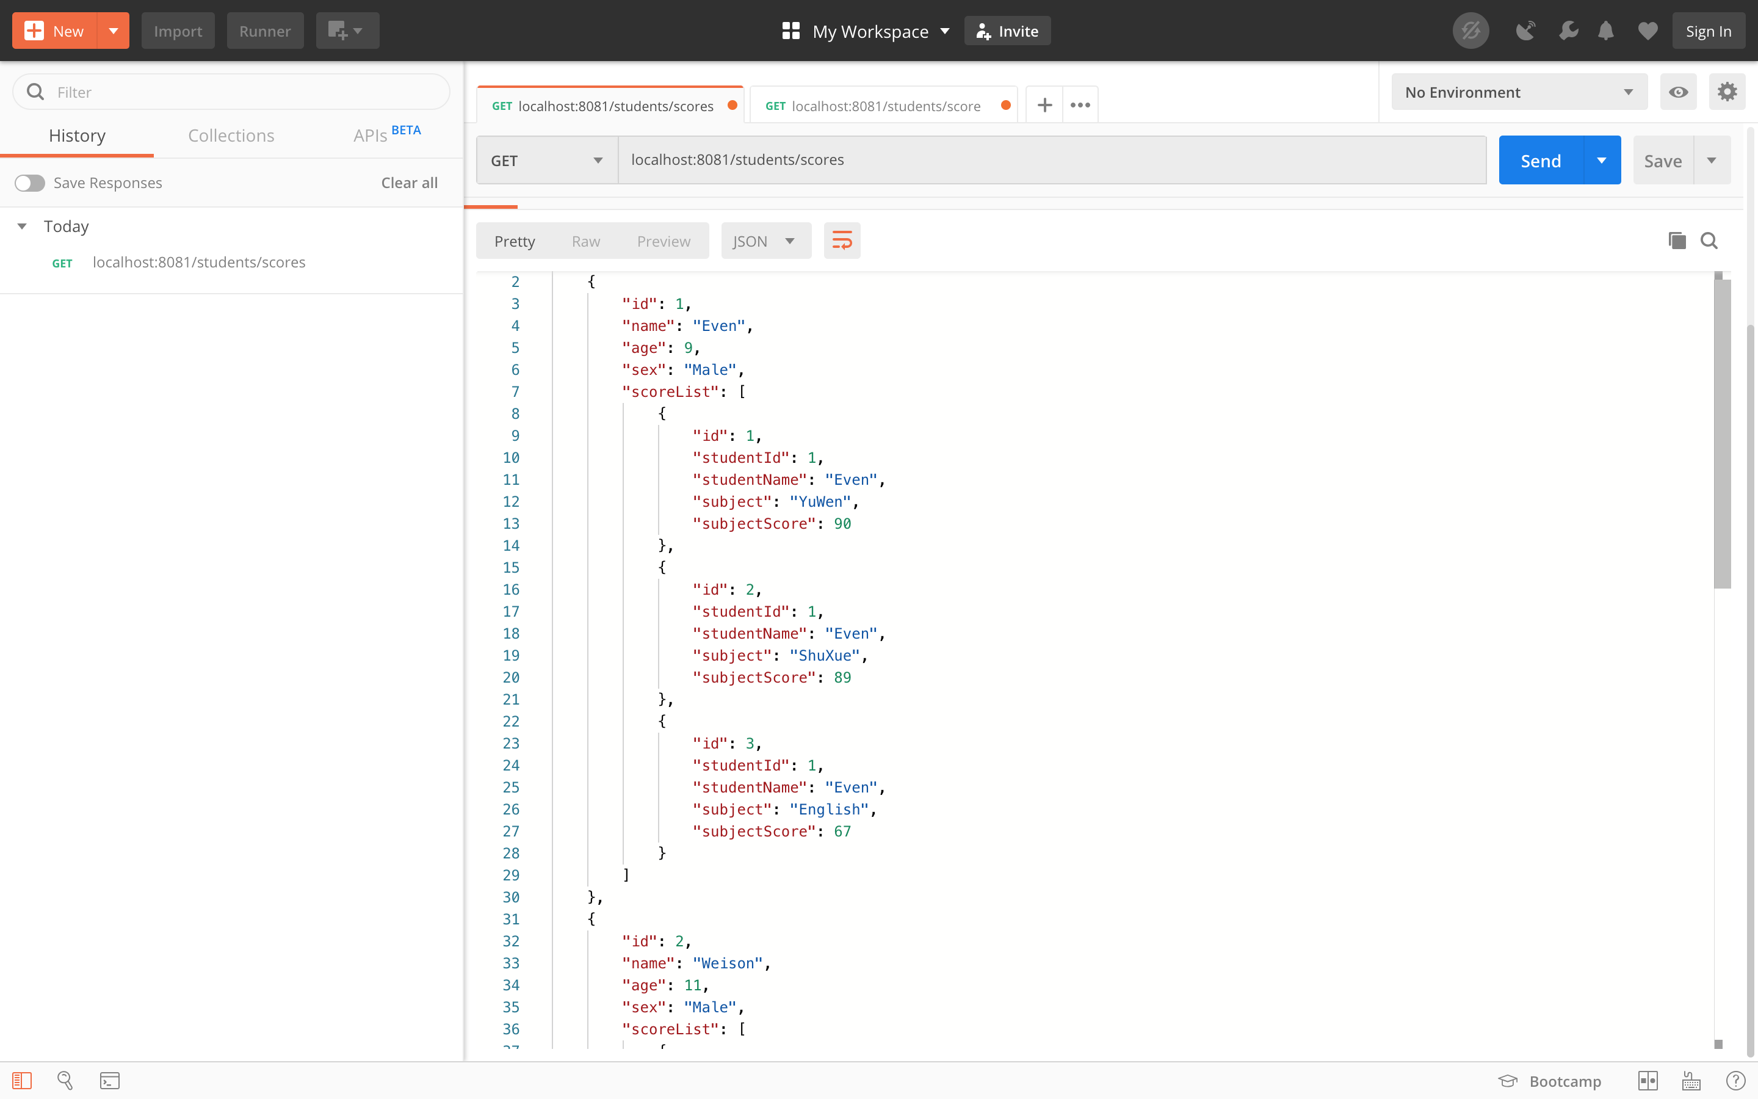Image resolution: width=1758 pixels, height=1099 pixels.
Task: Click the wrap text icon in toolbar
Action: 842,241
